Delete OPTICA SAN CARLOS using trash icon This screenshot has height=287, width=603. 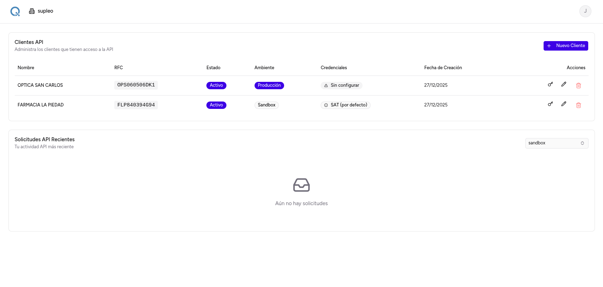[x=578, y=85]
